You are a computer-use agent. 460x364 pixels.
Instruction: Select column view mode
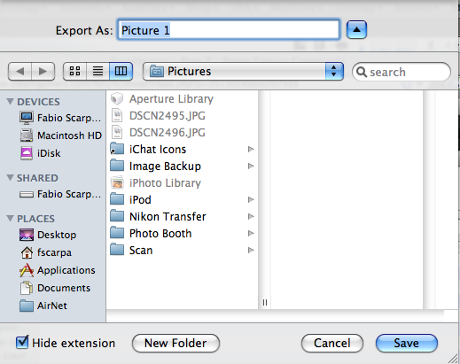[121, 71]
